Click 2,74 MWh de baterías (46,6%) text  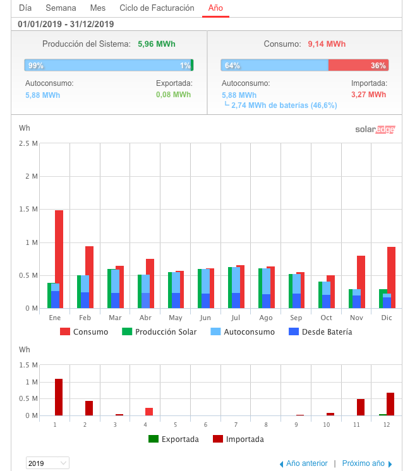284,105
